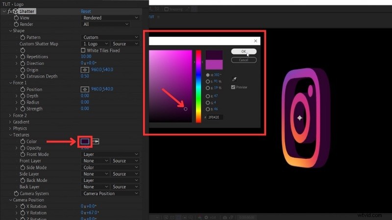Toggle the Pattern stopwatch icon

point(23,38)
